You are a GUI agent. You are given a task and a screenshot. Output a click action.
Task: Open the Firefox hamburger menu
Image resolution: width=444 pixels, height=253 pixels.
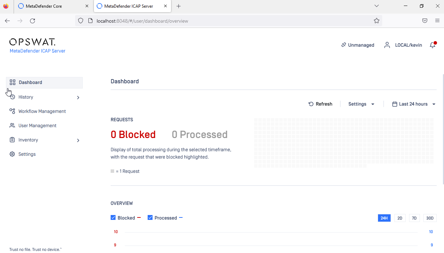437,21
